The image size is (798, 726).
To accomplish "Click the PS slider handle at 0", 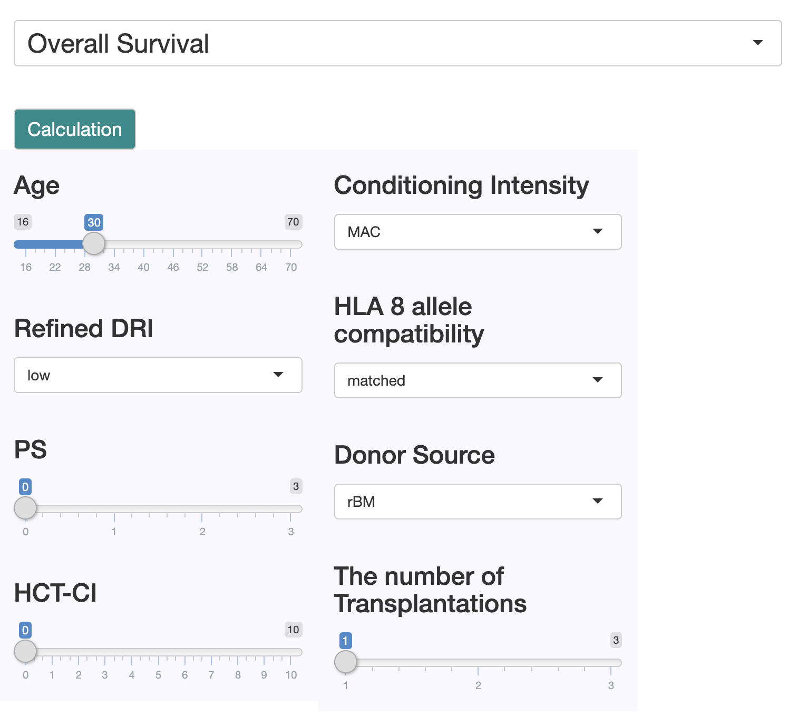I will (25, 508).
